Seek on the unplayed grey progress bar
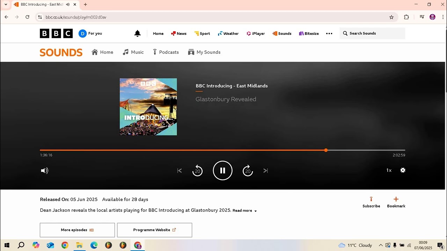 (x=366, y=150)
